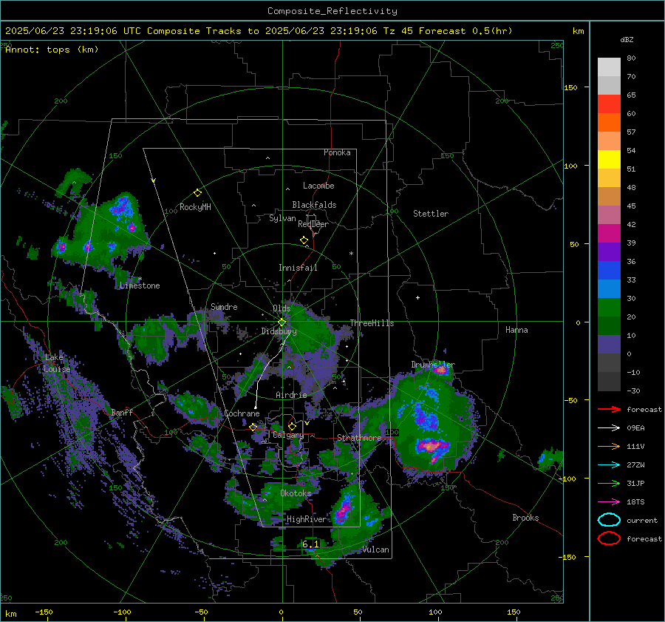Click the Drumheller label
The width and height of the screenshot is (665, 622).
tap(432, 365)
